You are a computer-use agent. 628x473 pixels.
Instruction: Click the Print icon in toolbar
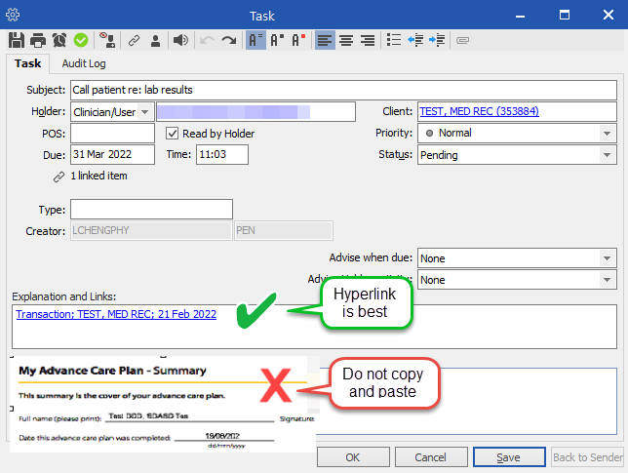(x=38, y=40)
